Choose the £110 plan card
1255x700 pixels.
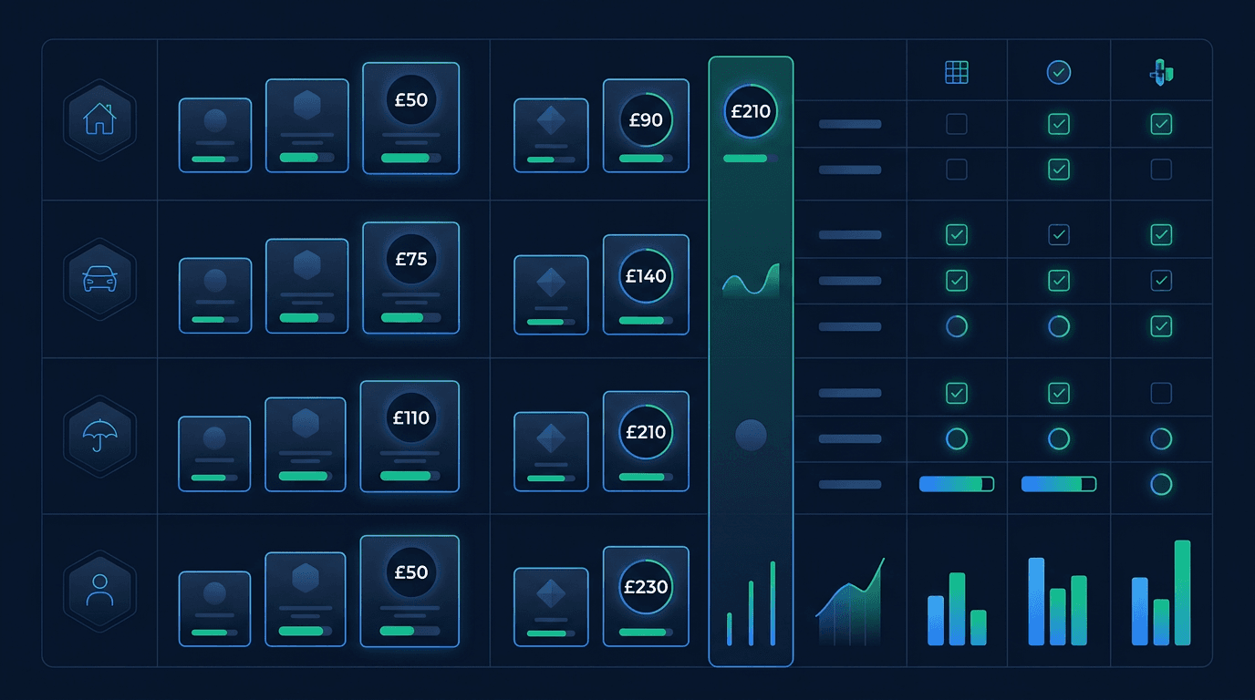pyautogui.click(x=410, y=436)
